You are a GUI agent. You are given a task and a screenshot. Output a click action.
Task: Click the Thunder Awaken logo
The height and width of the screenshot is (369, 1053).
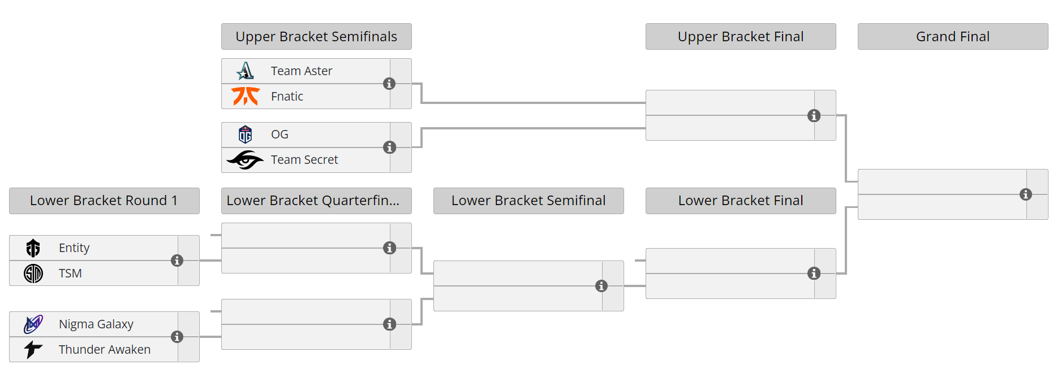(33, 350)
